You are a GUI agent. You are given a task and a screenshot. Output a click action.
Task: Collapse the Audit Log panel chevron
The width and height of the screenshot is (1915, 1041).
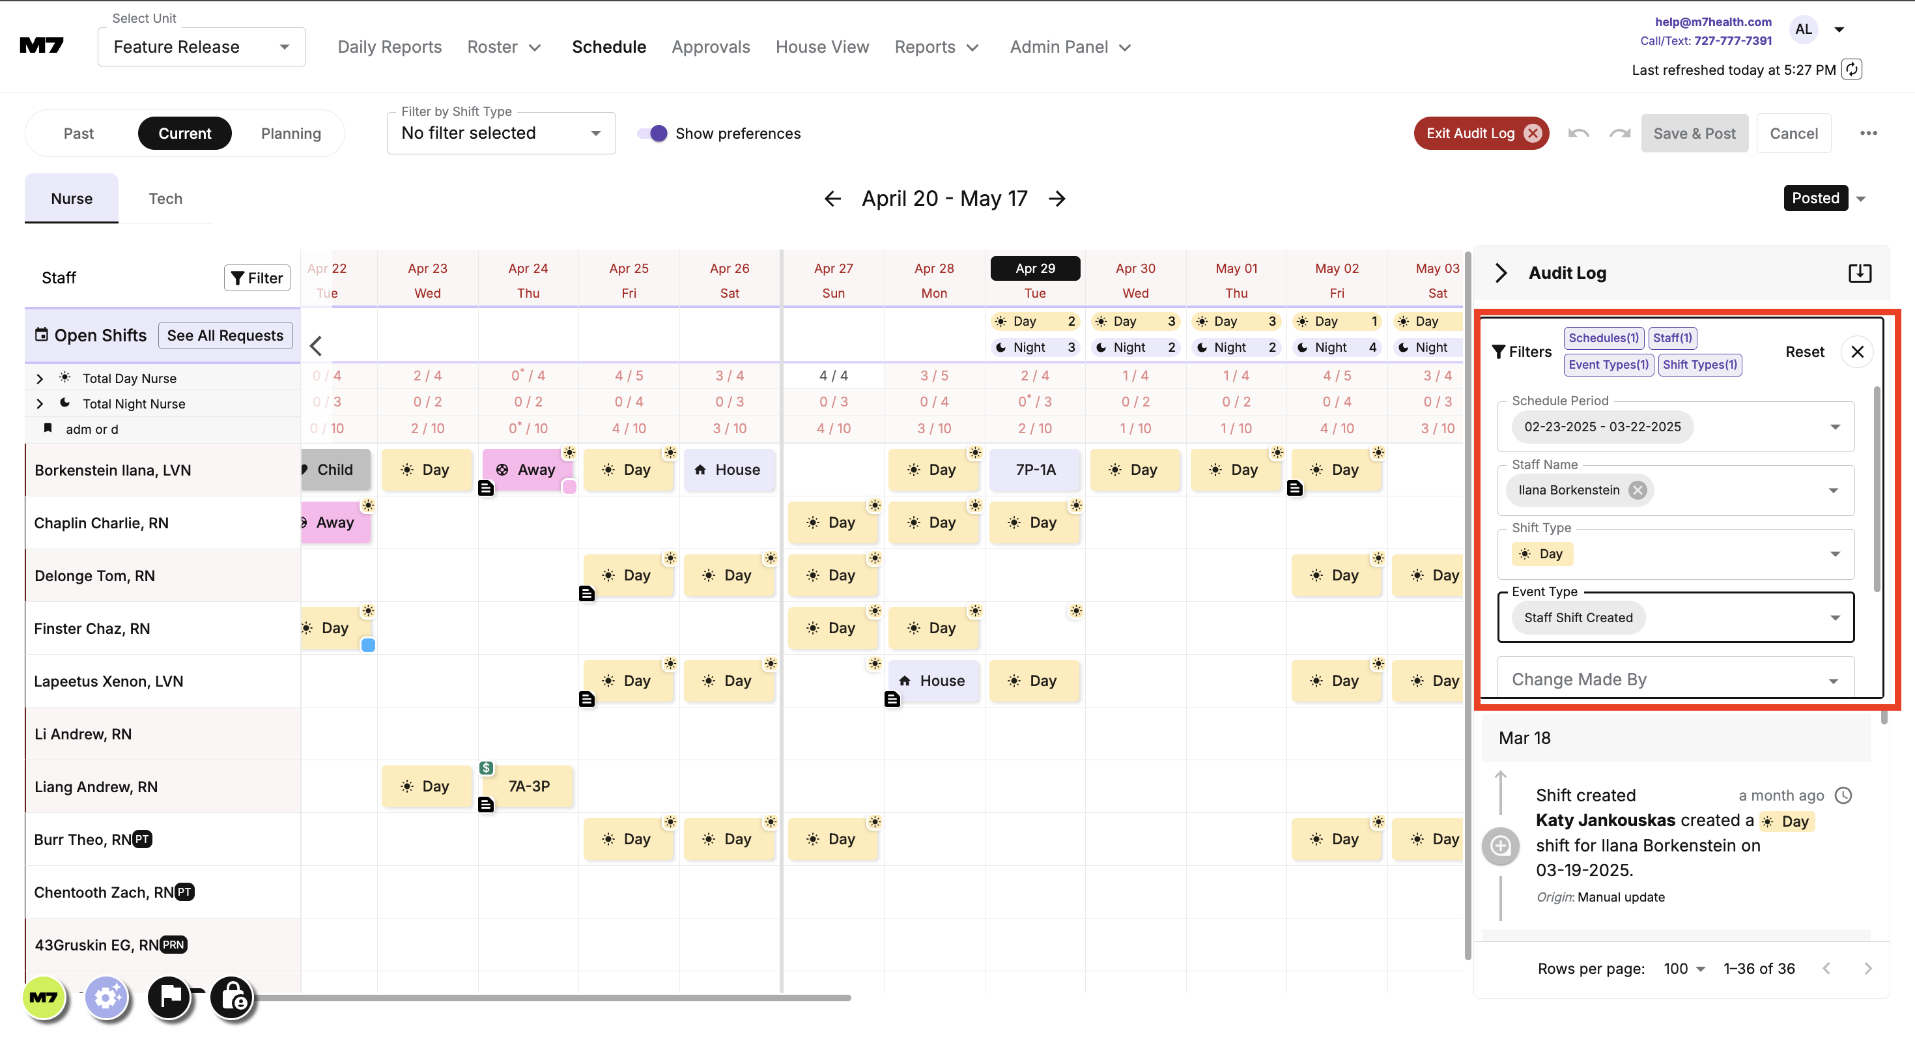point(1501,273)
